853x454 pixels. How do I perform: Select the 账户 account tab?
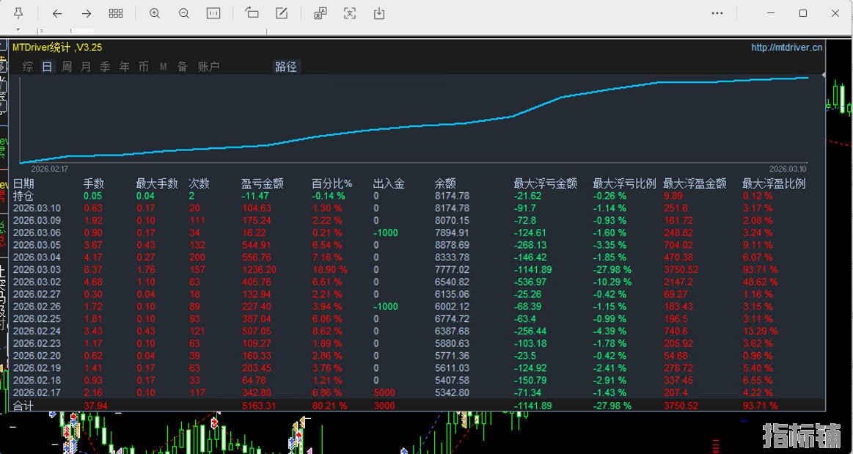[209, 67]
